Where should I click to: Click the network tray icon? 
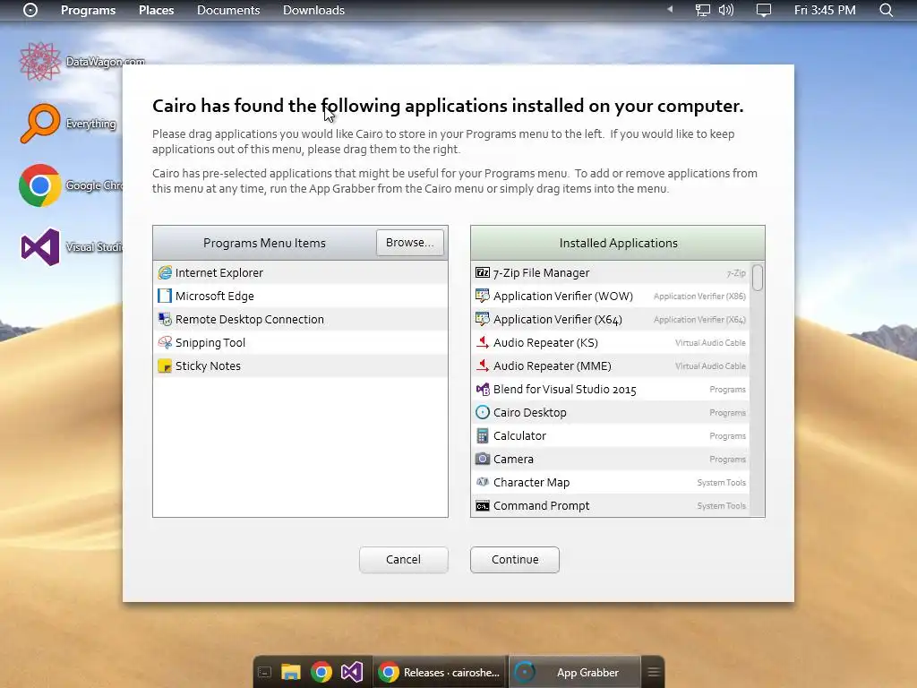[x=702, y=10]
